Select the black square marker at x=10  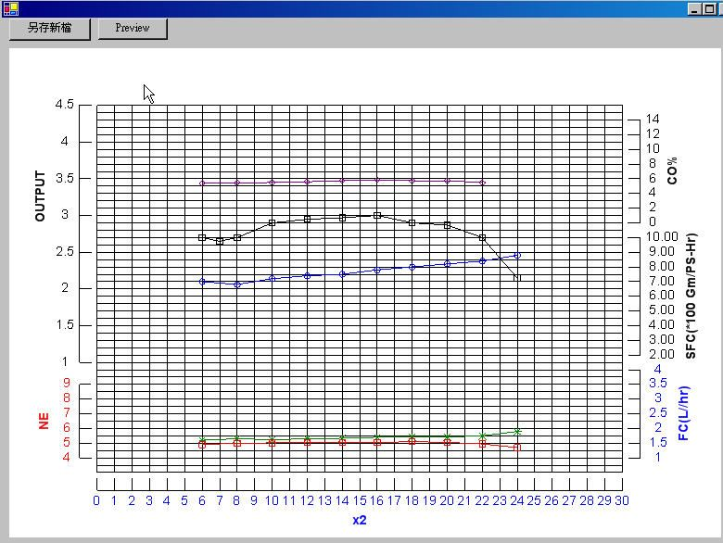[x=272, y=222]
